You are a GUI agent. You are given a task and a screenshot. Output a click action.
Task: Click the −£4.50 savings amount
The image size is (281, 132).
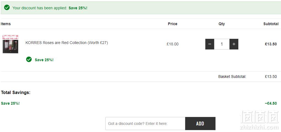(x=271, y=103)
